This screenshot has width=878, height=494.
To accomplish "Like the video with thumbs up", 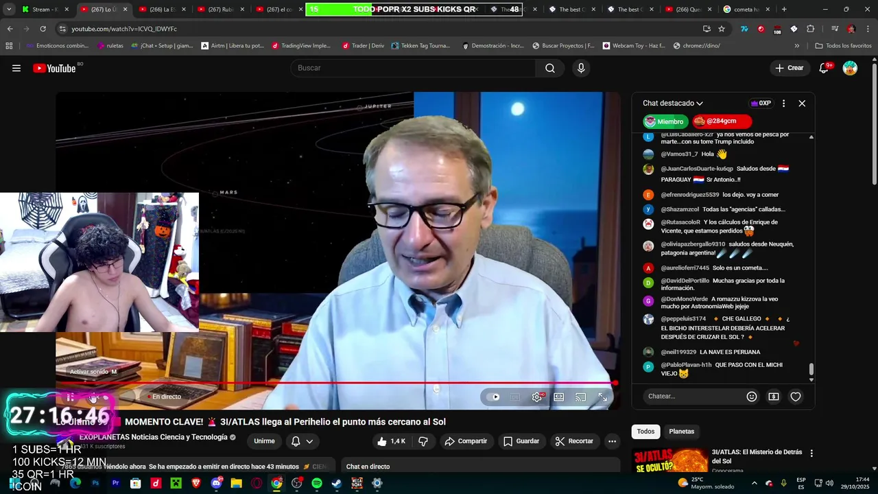I will [x=392, y=441].
